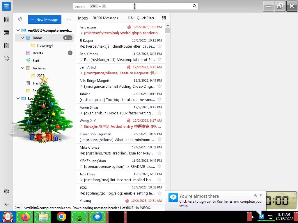Star the Nils-Börge Margotti message
Screen dimensions: 298x223
[159, 86]
